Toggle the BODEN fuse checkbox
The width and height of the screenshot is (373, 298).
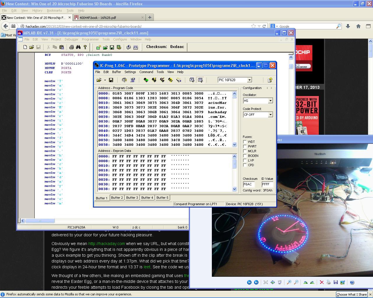pyautogui.click(x=245, y=156)
